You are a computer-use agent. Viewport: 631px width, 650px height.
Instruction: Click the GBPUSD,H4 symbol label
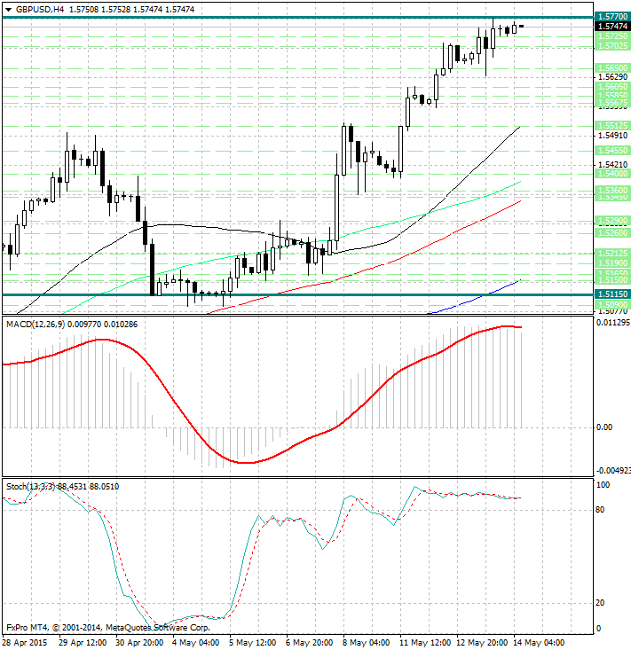(x=40, y=9)
